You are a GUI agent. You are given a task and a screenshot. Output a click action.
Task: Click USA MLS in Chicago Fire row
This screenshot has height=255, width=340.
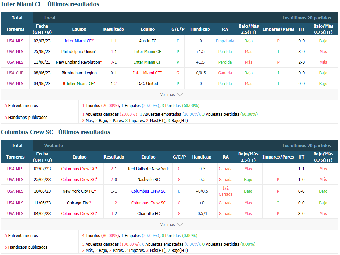pos(15,203)
